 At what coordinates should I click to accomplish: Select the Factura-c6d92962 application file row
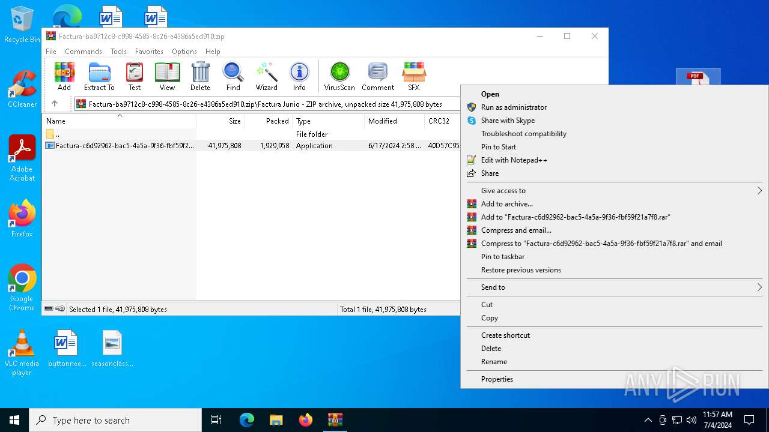(x=251, y=146)
